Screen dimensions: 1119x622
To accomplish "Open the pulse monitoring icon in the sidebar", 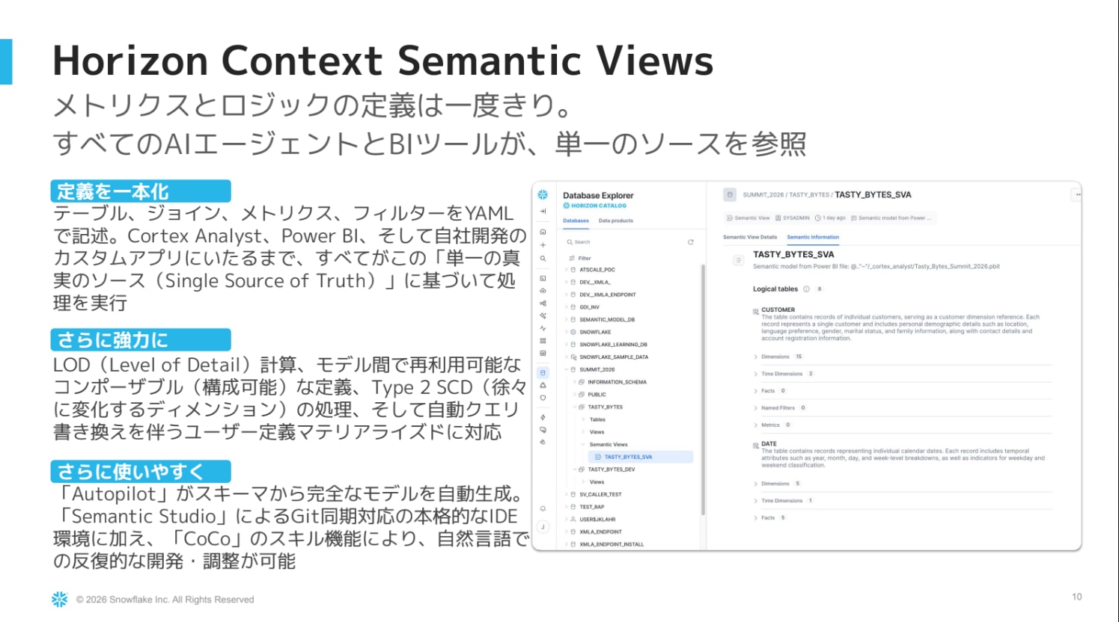I will tap(543, 328).
